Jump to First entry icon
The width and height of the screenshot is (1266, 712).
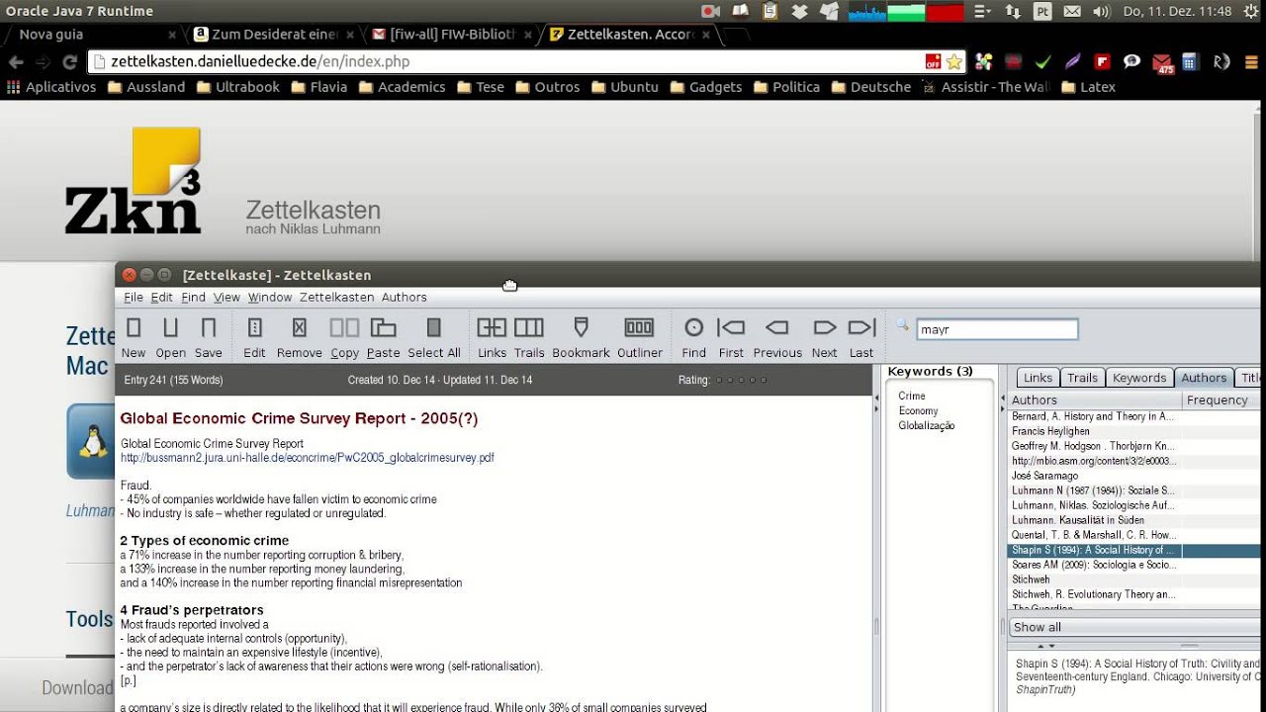[x=731, y=327]
